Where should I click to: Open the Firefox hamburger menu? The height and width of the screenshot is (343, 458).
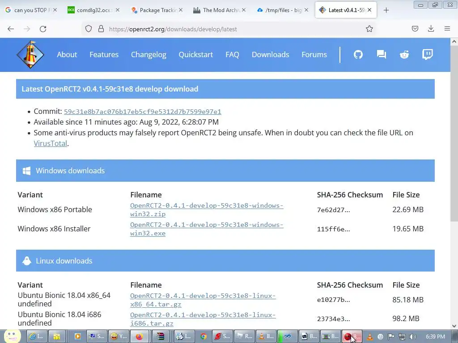447,29
